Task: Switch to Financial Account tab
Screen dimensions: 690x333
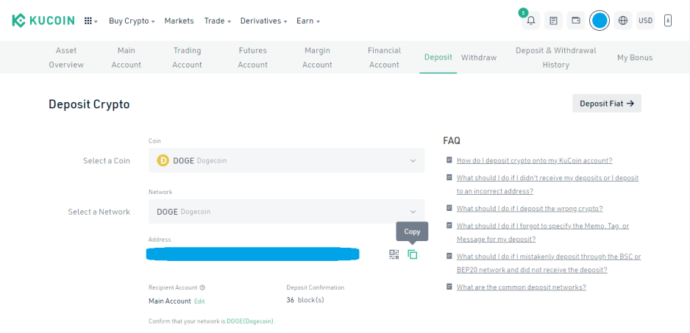Action: (384, 57)
